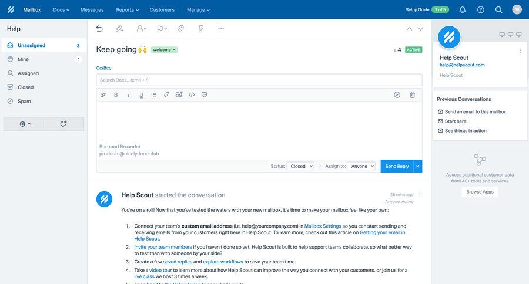529x284 pixels.
Task: Click the help@helpscout.com email link
Action: coord(462,65)
